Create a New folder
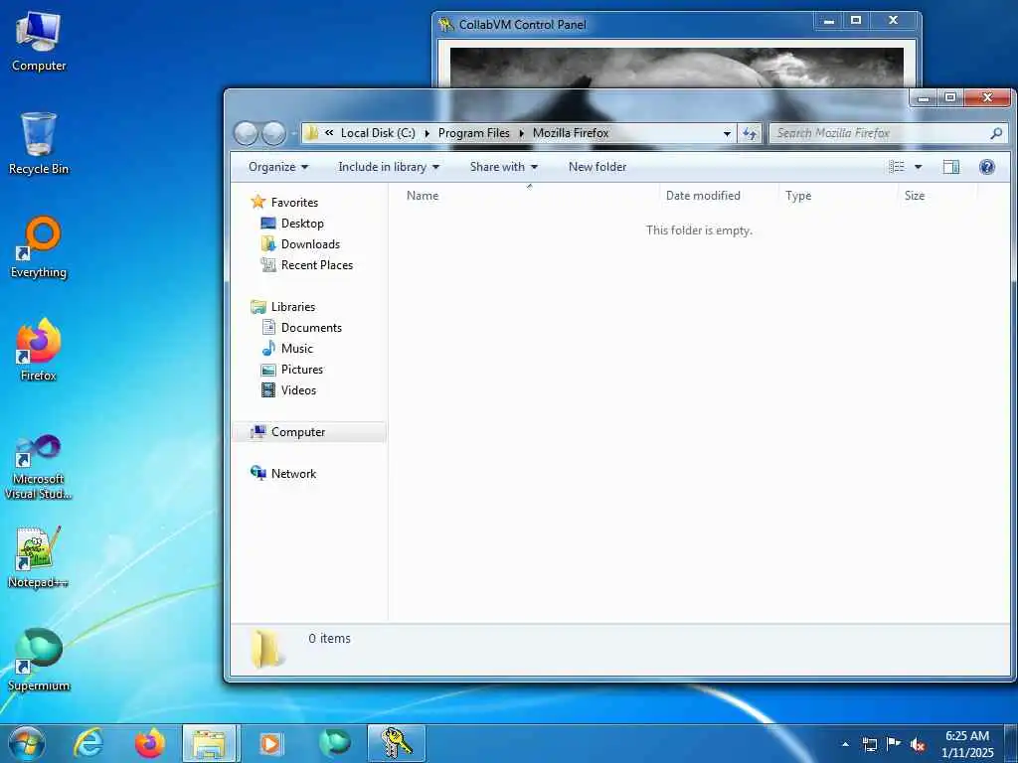This screenshot has width=1018, height=763. point(597,167)
